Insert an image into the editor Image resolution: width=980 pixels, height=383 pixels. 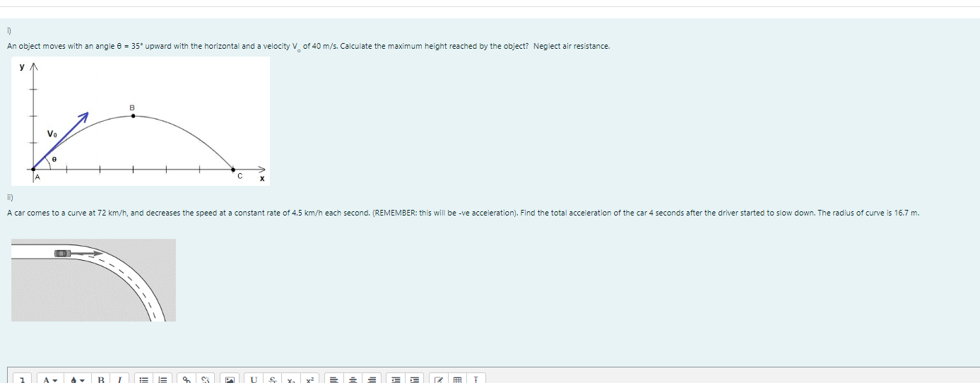click(x=230, y=379)
